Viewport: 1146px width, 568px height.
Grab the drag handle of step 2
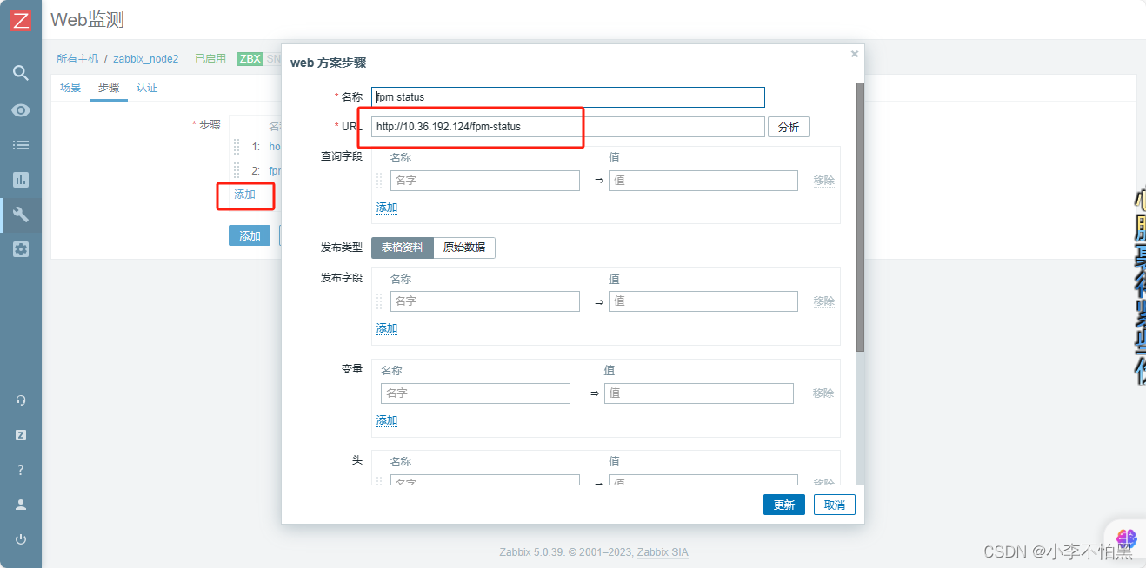[x=237, y=171]
